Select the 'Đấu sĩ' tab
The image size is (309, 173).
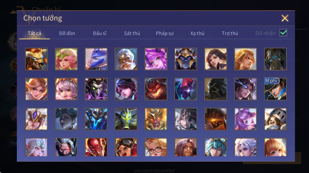pyautogui.click(x=100, y=34)
